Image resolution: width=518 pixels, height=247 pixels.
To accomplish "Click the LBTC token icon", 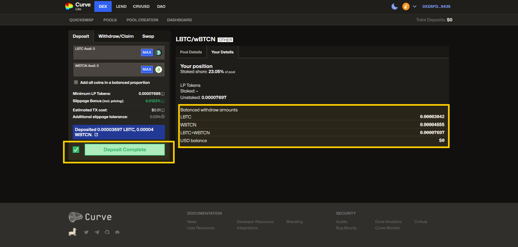I will (x=159, y=53).
